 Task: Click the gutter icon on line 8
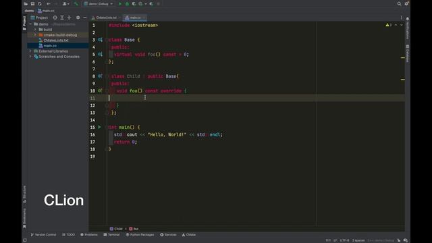(x=100, y=76)
